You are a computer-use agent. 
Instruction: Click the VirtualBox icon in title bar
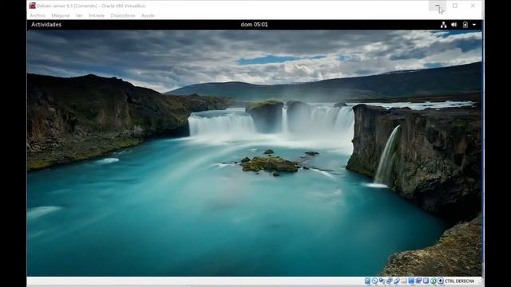tap(32, 6)
